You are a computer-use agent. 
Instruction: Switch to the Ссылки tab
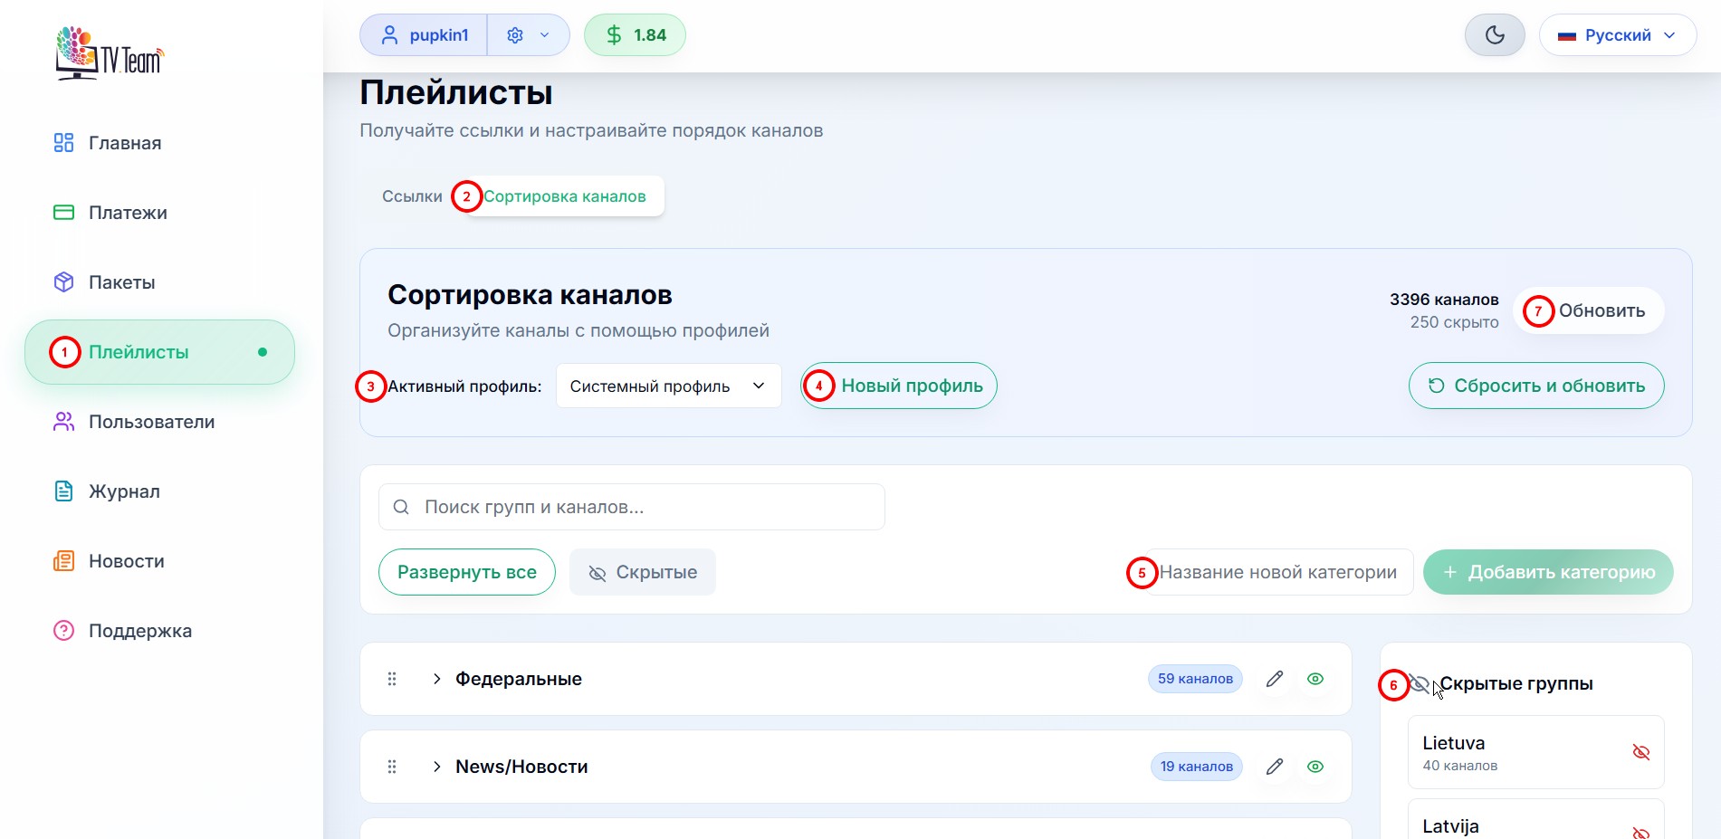click(412, 195)
